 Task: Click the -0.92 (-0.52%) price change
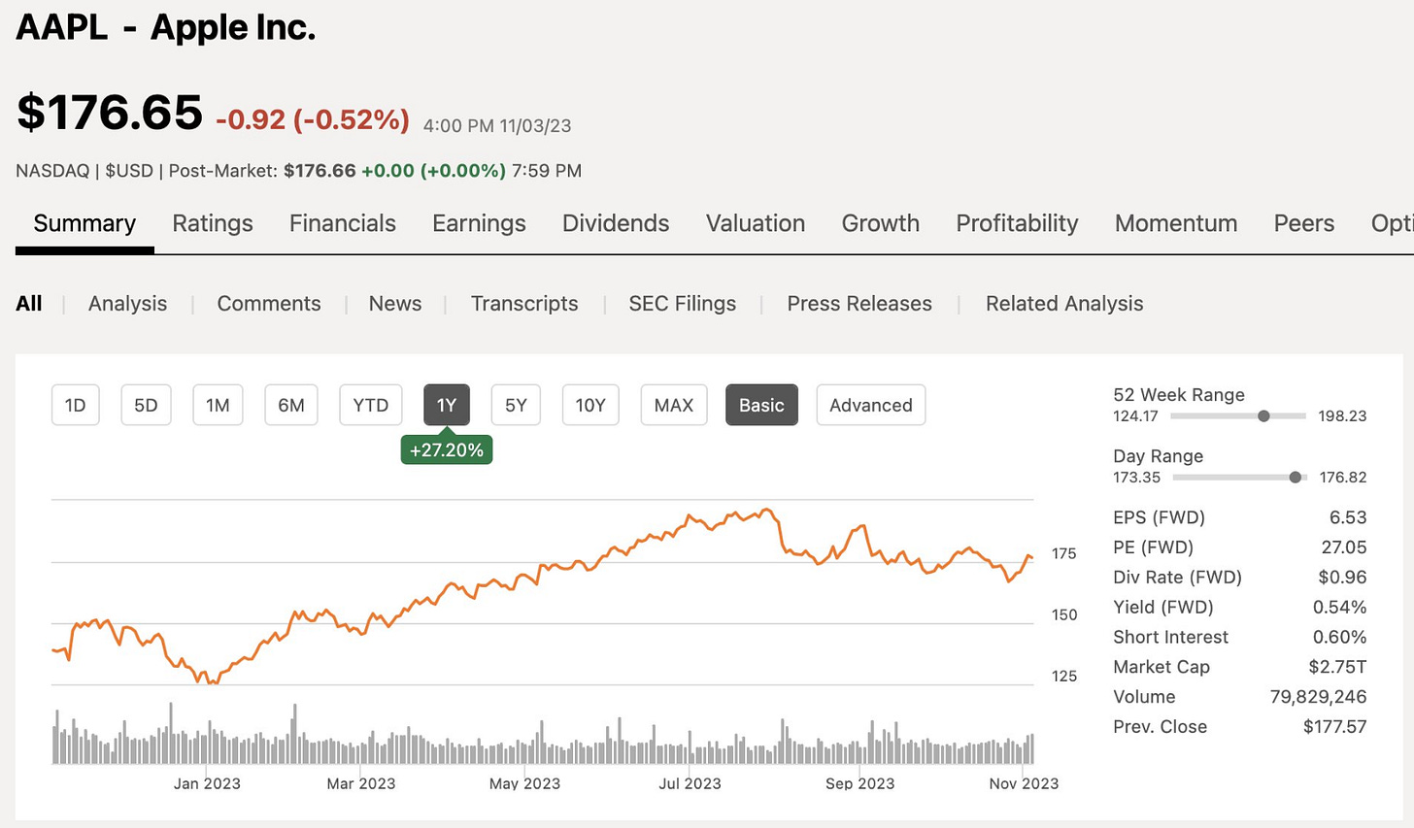coord(313,119)
